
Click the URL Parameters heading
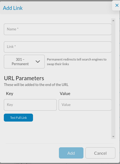pos(24,78)
